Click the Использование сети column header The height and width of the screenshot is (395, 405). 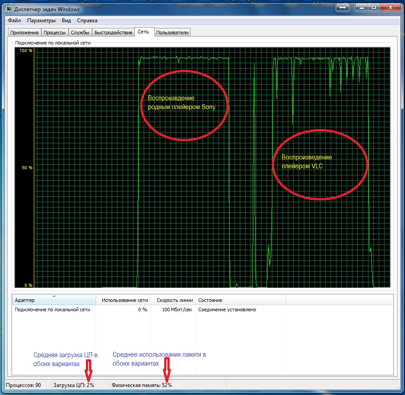[x=124, y=300]
